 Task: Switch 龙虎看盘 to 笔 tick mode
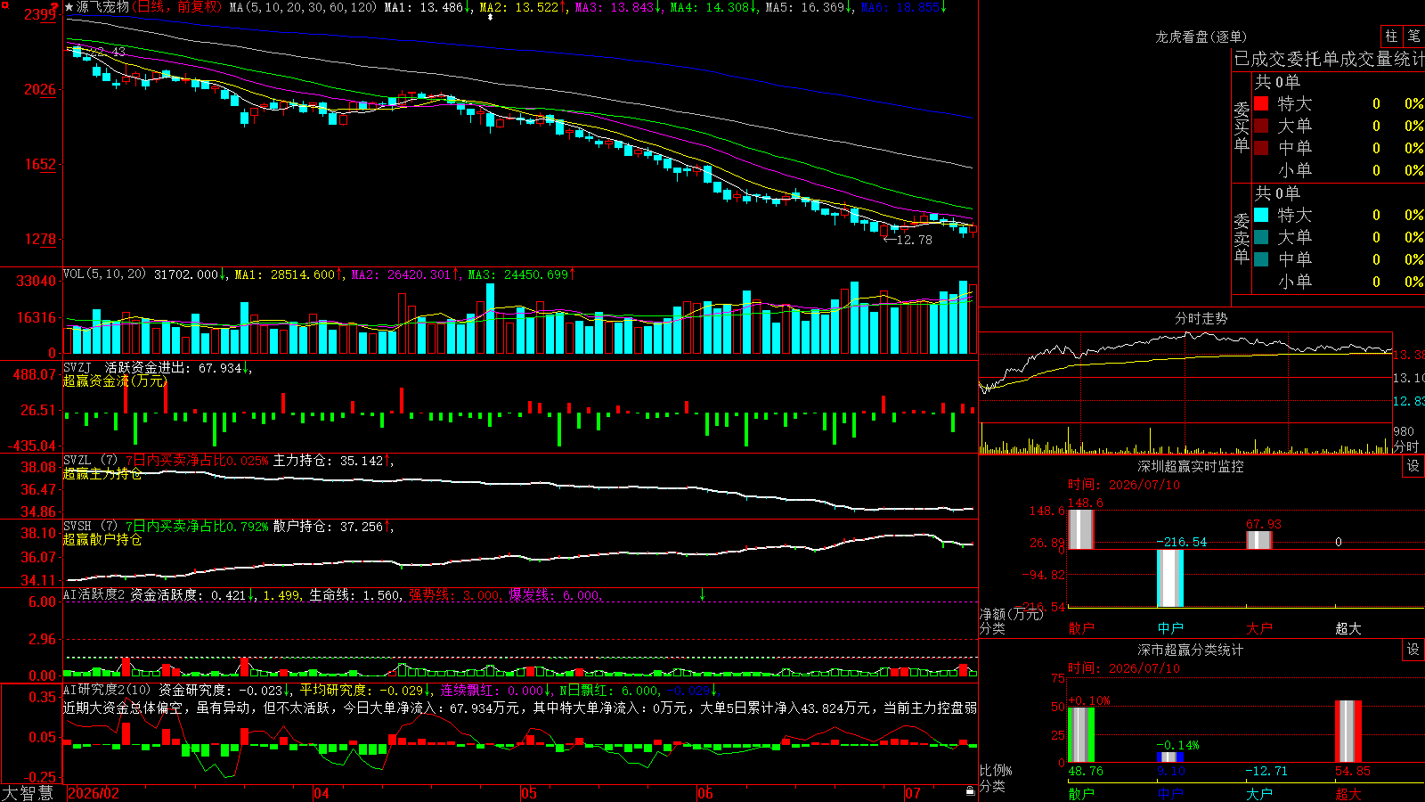1413,36
